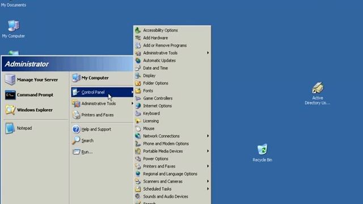Click Manage Your Server icon
The height and width of the screenshot is (204, 363).
[x=10, y=79]
